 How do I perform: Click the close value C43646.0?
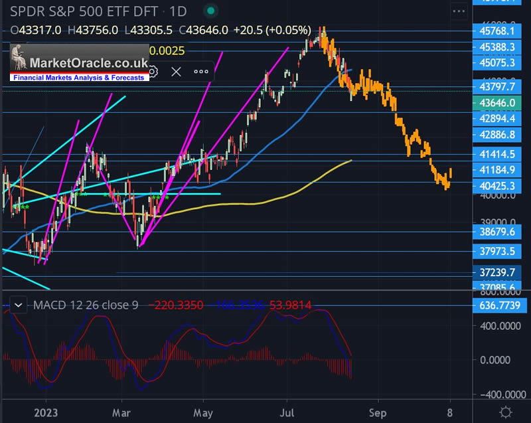click(x=204, y=30)
